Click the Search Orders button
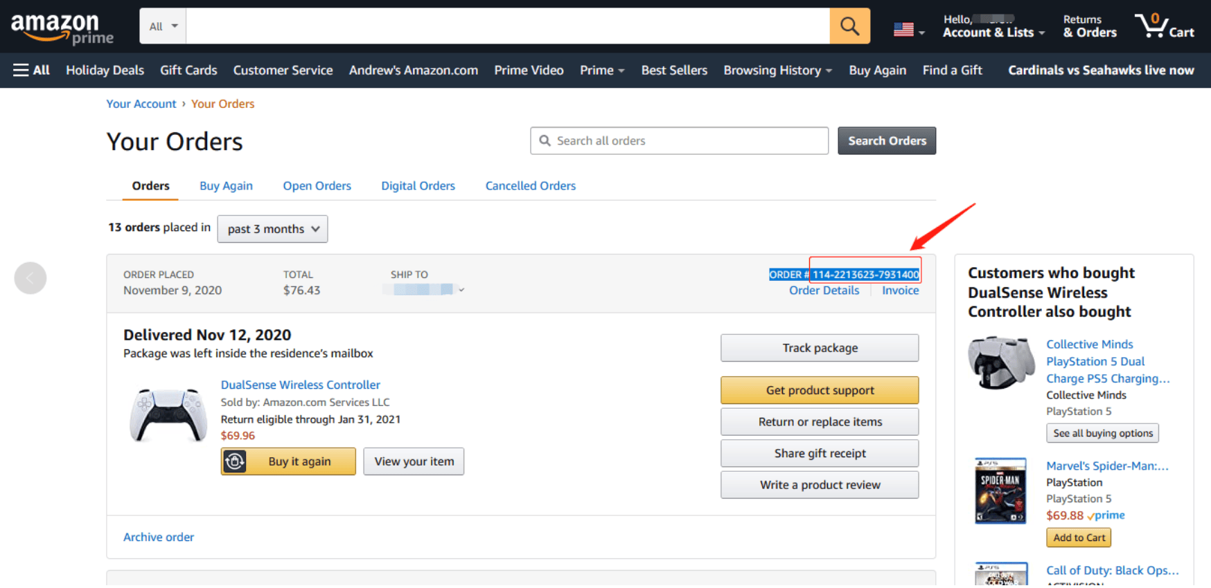 [887, 140]
